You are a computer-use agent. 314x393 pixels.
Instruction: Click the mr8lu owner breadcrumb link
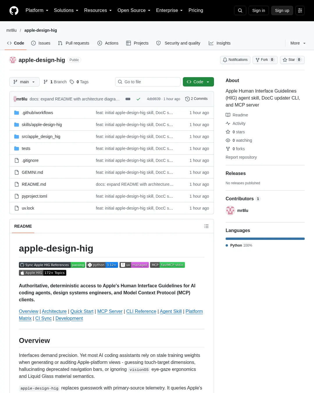tap(12, 30)
